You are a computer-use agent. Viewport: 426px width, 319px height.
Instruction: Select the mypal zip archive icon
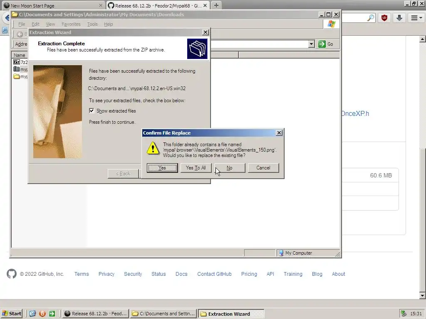[17, 69]
